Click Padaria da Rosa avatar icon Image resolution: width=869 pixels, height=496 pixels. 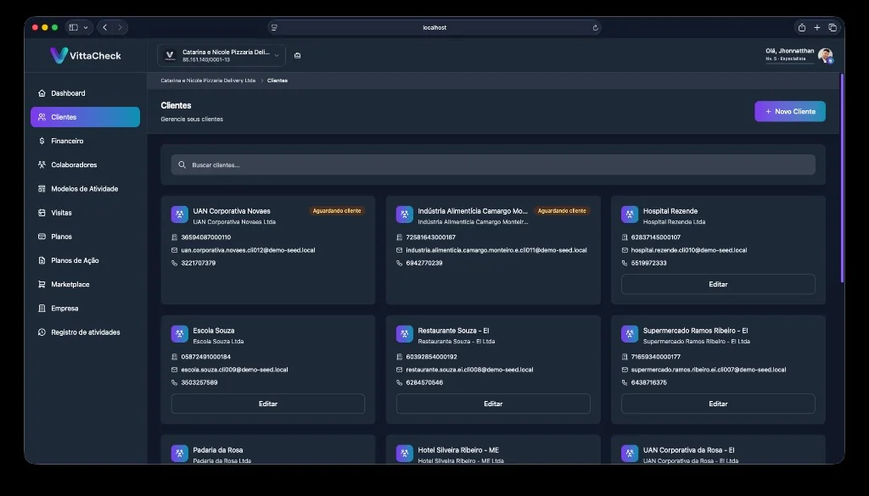coord(180,454)
